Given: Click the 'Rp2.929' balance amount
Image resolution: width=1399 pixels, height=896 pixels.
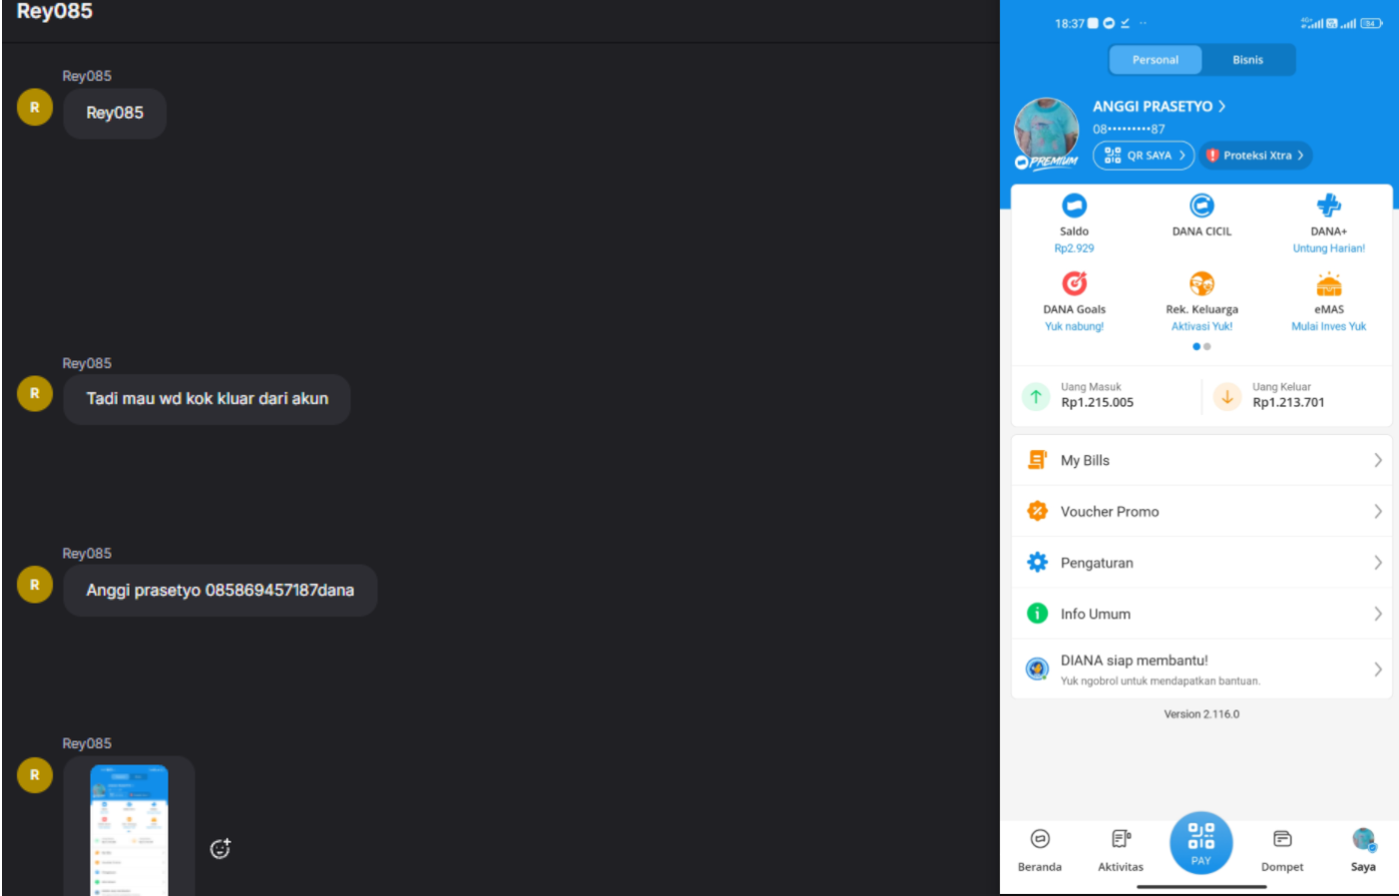Looking at the screenshot, I should [1074, 248].
